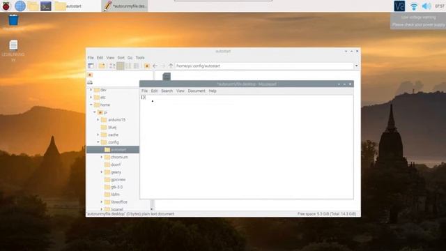The height and width of the screenshot is (251, 446).
Task: Switch to the Mousepad taskbar window button
Action: [x=125, y=6]
